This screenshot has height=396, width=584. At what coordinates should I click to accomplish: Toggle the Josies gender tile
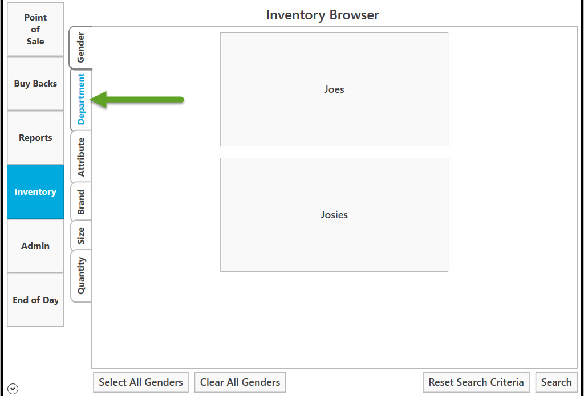coord(334,215)
